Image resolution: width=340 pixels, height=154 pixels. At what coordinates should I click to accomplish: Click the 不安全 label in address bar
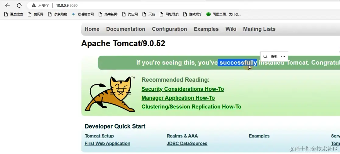(x=44, y=5)
